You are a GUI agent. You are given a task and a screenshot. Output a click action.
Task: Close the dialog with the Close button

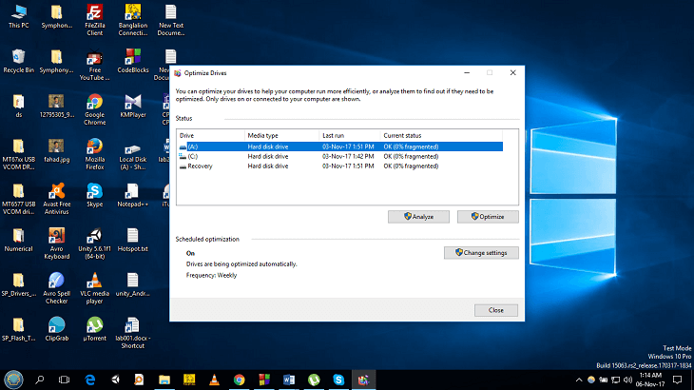tap(495, 310)
